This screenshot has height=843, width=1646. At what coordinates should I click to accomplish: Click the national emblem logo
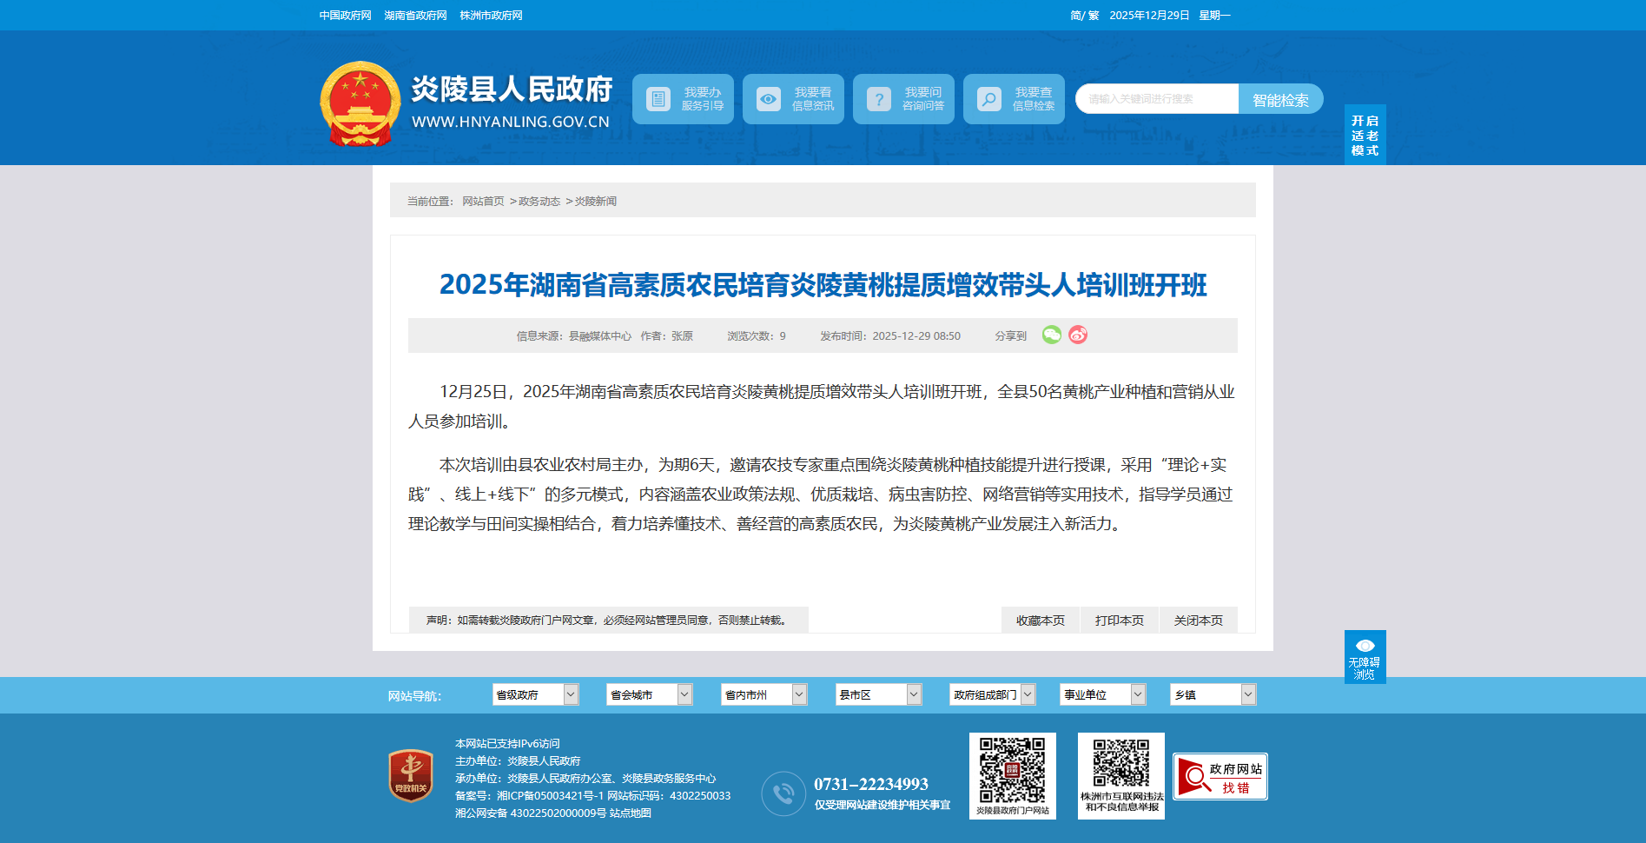pos(360,103)
